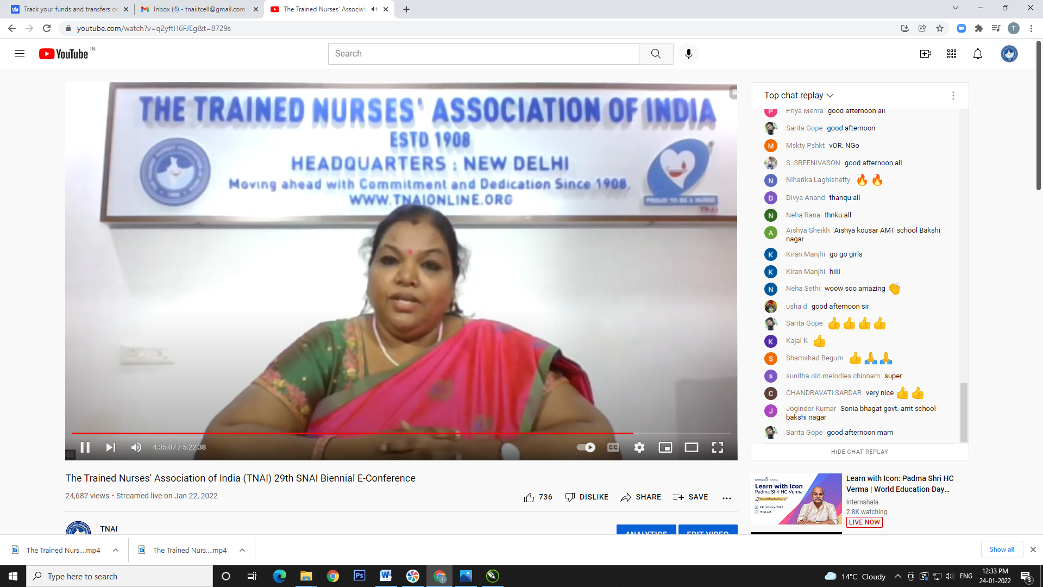Open video player settings gear
1043x587 pixels.
pos(639,447)
